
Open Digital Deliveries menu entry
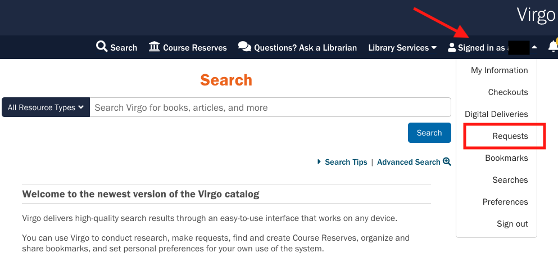pyautogui.click(x=496, y=114)
